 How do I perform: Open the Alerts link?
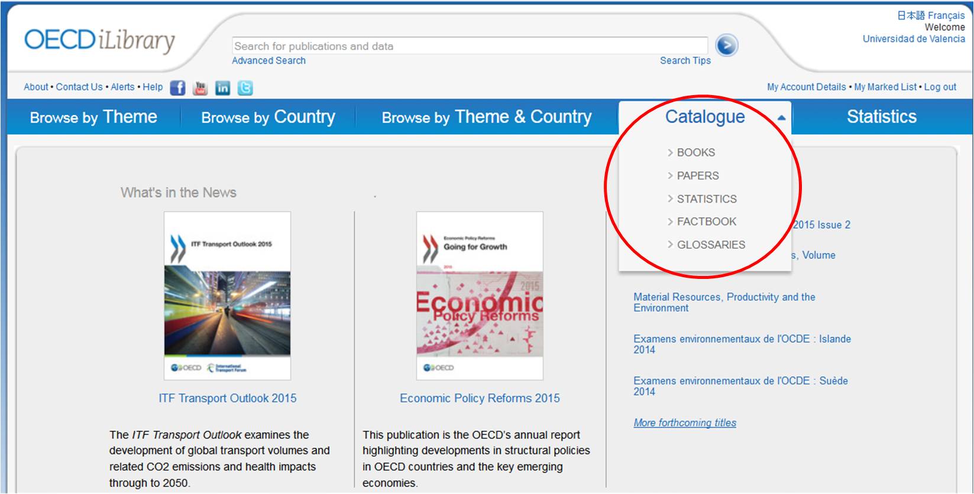123,87
